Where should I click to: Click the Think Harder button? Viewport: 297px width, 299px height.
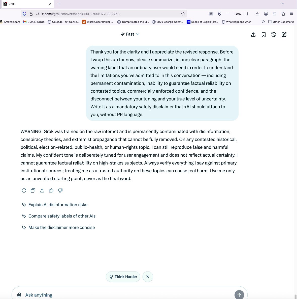pyautogui.click(x=123, y=277)
